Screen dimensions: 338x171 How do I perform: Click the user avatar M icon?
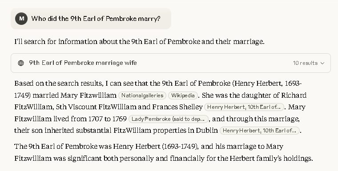click(x=21, y=19)
